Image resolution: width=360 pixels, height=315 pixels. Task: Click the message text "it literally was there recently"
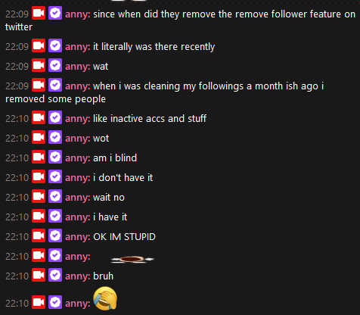pos(154,47)
